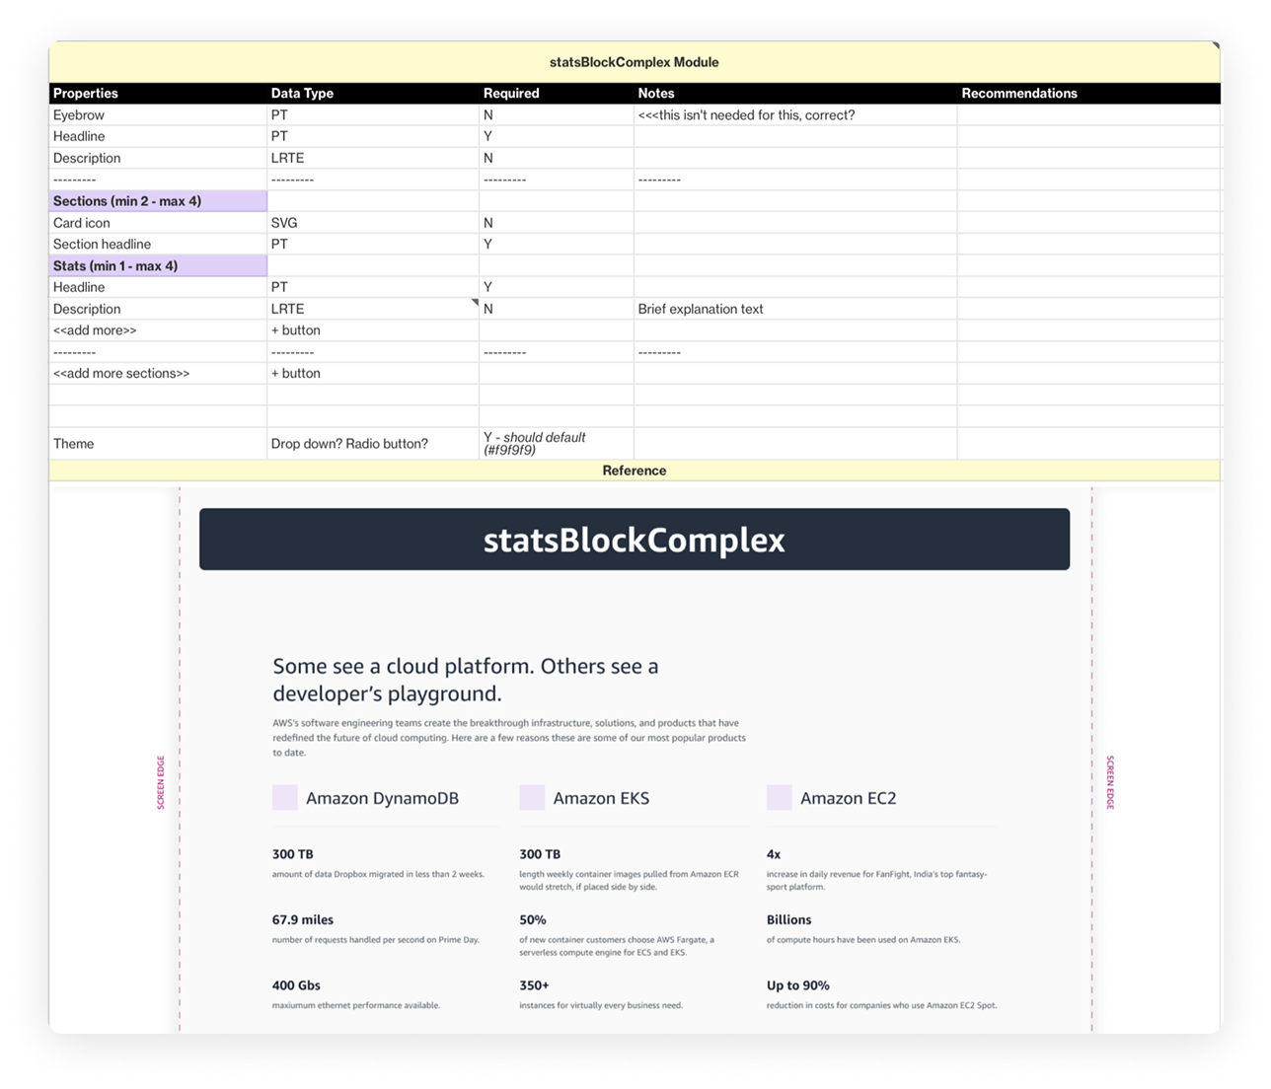1271x1089 pixels.
Task: Click headline "Some see a cloud platform"
Action: pyautogui.click(x=466, y=680)
